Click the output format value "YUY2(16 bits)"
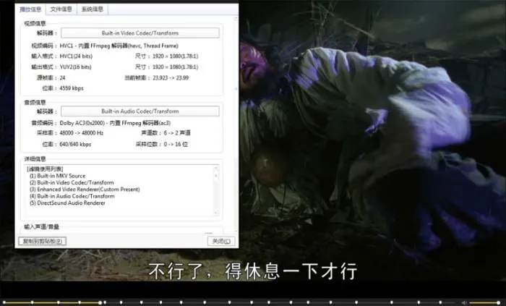Image resolution: width=506 pixels, height=306 pixels. click(75, 67)
